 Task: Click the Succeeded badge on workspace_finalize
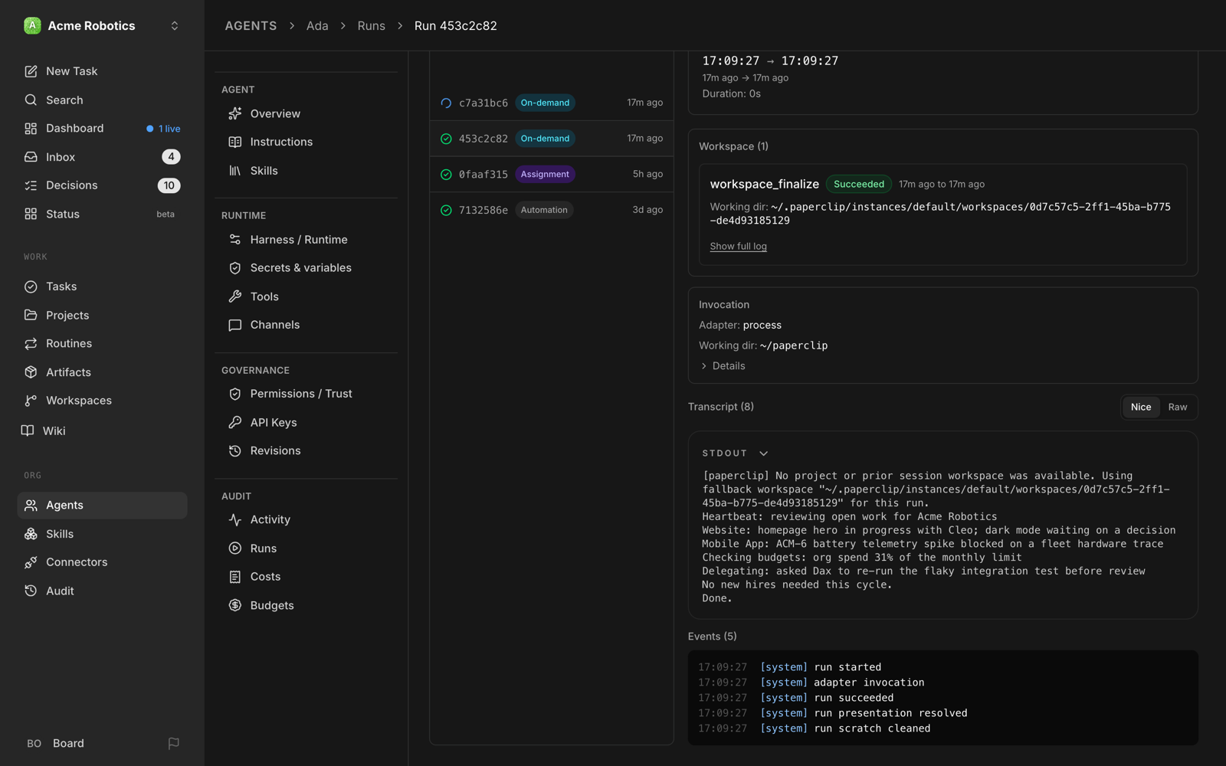858,184
